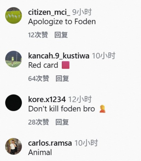Click the kancah.9_kustiwa username
Screen dimensions: 141x161
59,56
